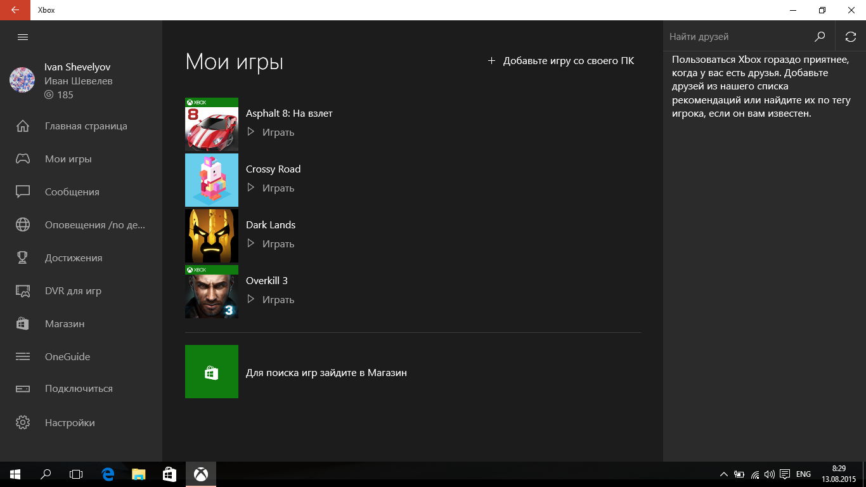The width and height of the screenshot is (866, 487).
Task: Click the DVR для игр icon
Action: point(23,291)
